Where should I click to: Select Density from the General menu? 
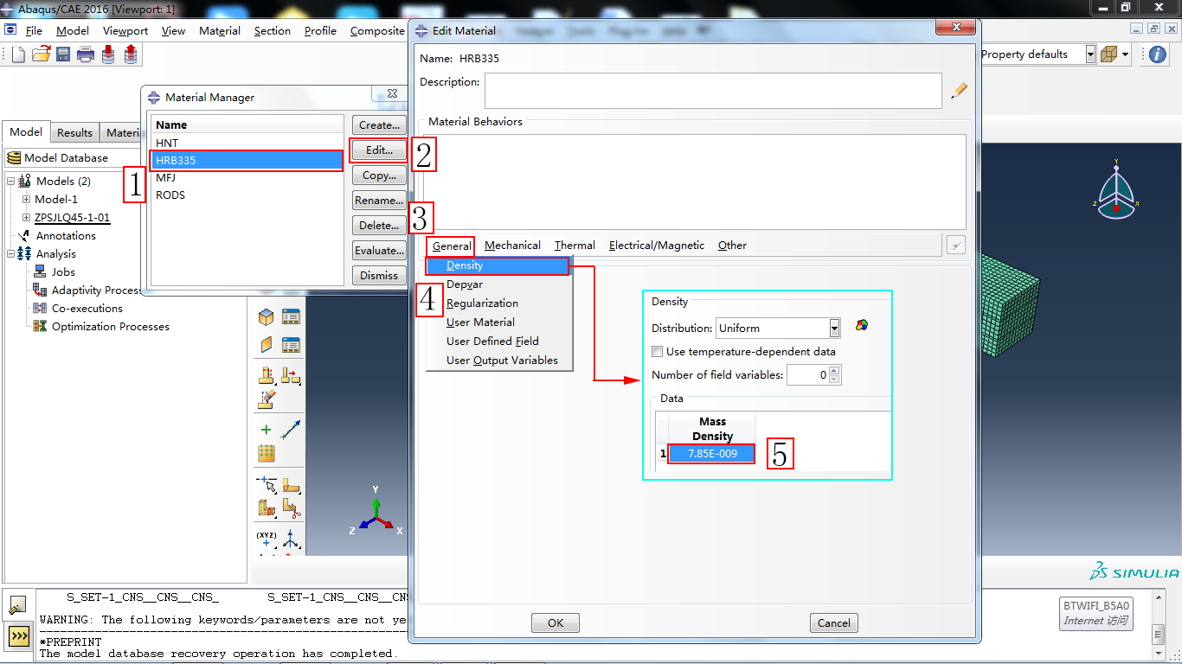pos(498,266)
